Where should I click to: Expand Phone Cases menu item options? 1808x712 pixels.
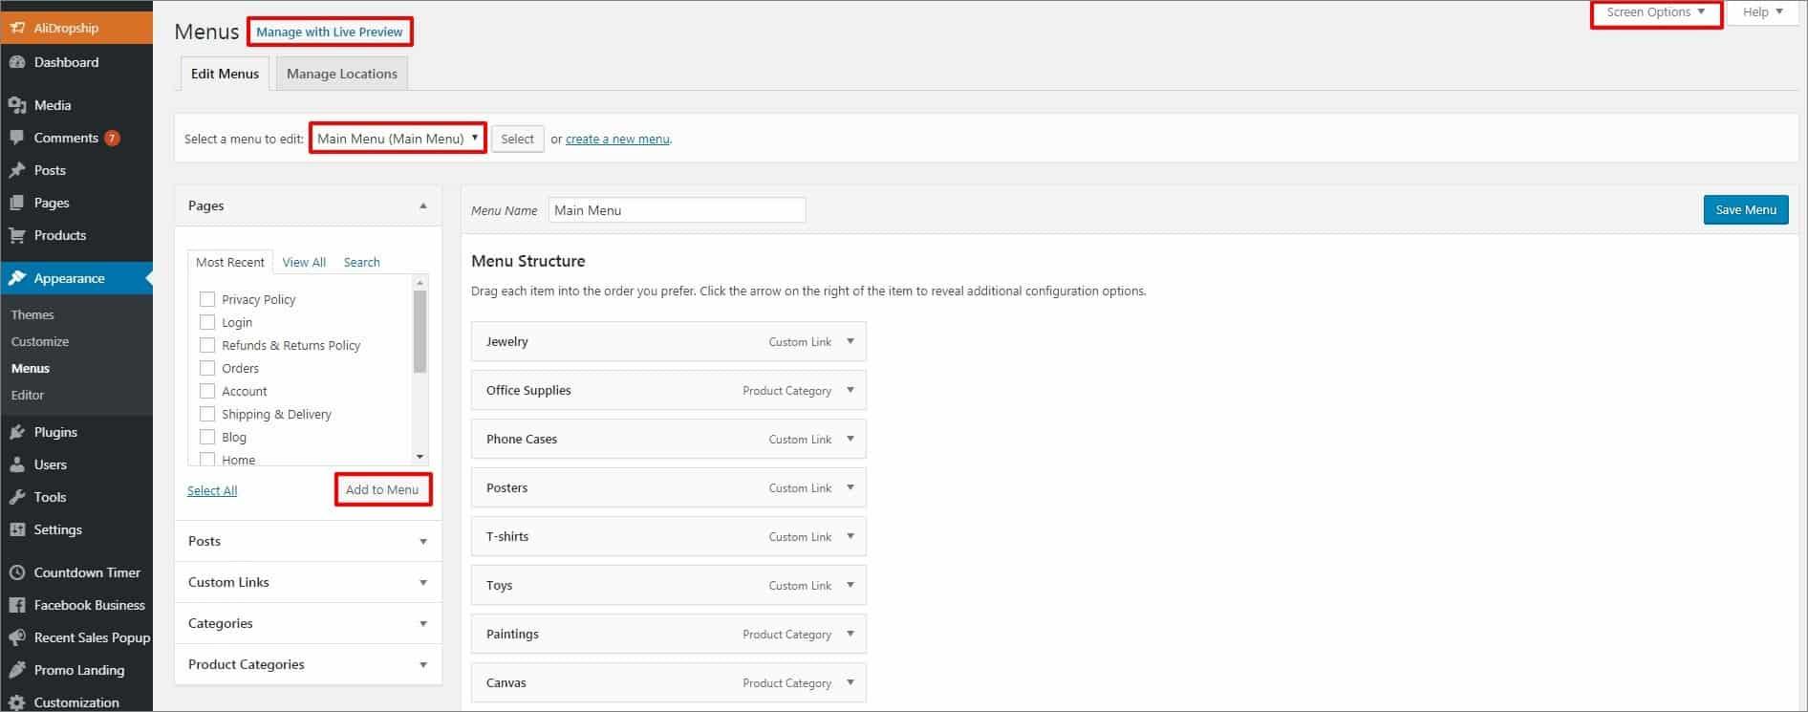pyautogui.click(x=850, y=439)
